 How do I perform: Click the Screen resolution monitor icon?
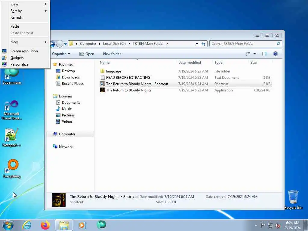pyautogui.click(x=4, y=51)
